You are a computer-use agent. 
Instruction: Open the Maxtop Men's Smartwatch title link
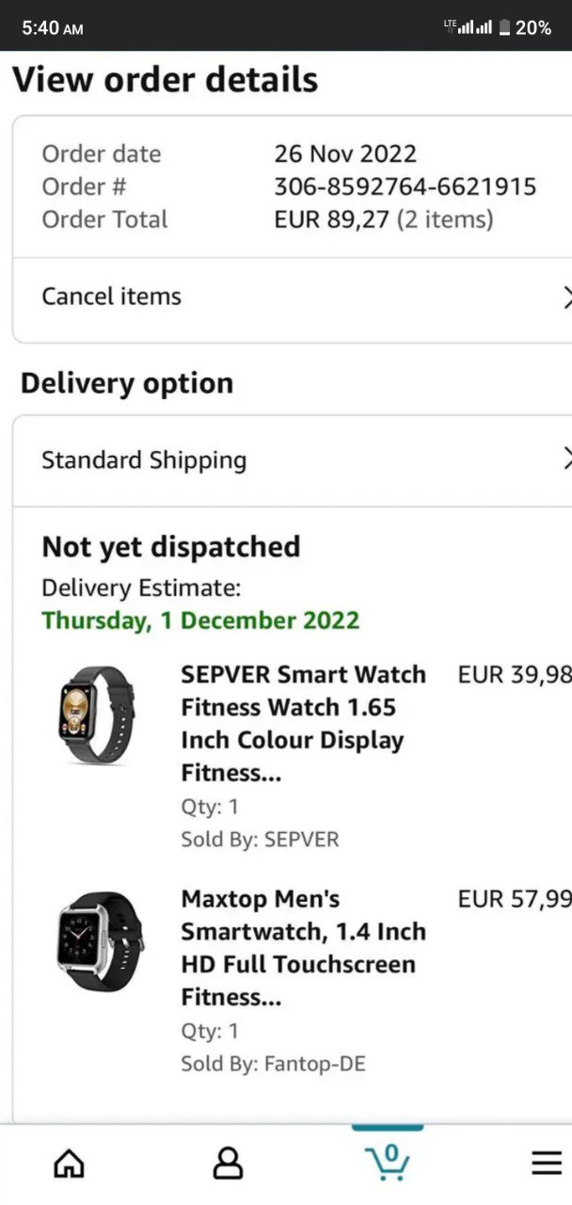click(x=303, y=948)
